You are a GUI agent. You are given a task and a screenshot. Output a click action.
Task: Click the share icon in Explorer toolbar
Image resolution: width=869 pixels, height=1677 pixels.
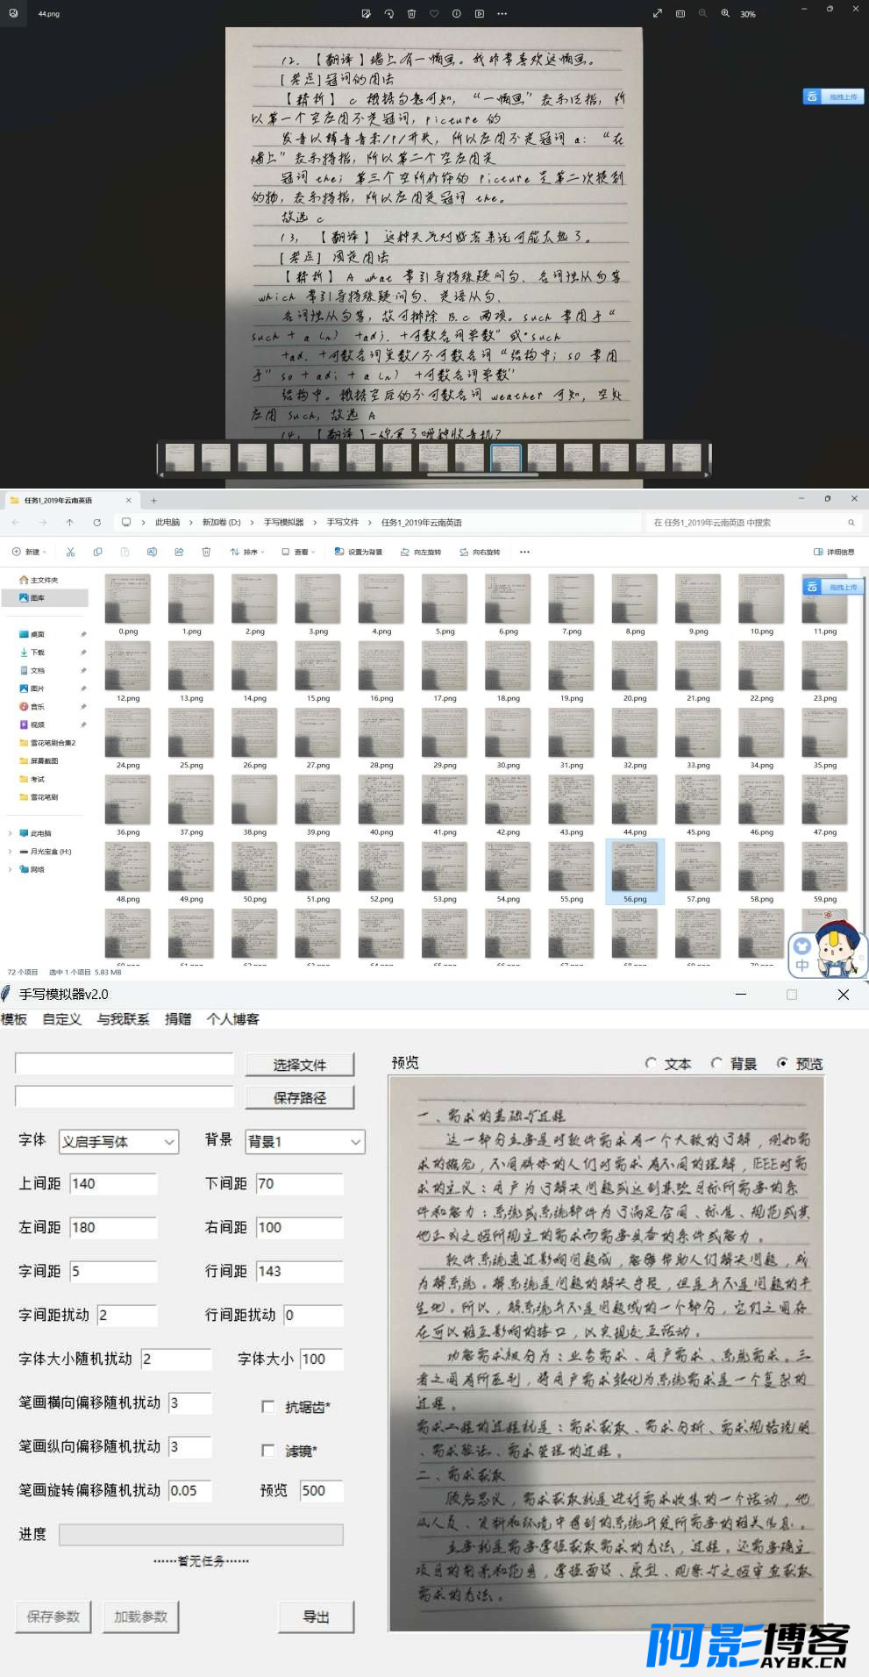tap(179, 552)
